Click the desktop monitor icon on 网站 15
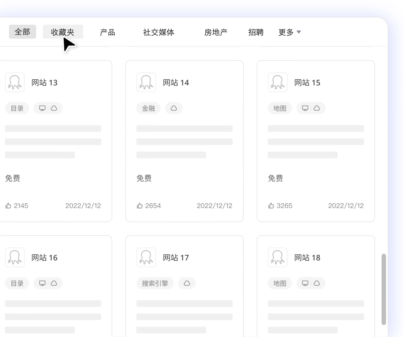The width and height of the screenshot is (404, 337). (x=305, y=108)
